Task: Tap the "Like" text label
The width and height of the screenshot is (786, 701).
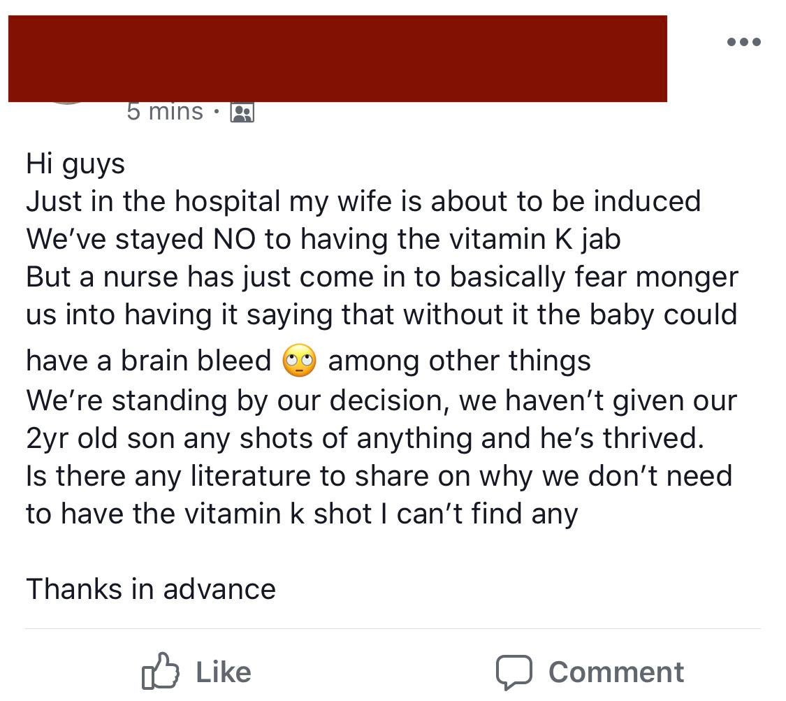Action: 224,672
